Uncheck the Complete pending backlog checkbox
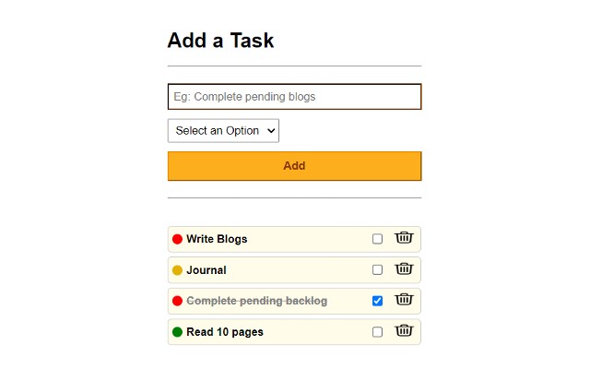Screen dimensions: 590x369 tap(377, 301)
